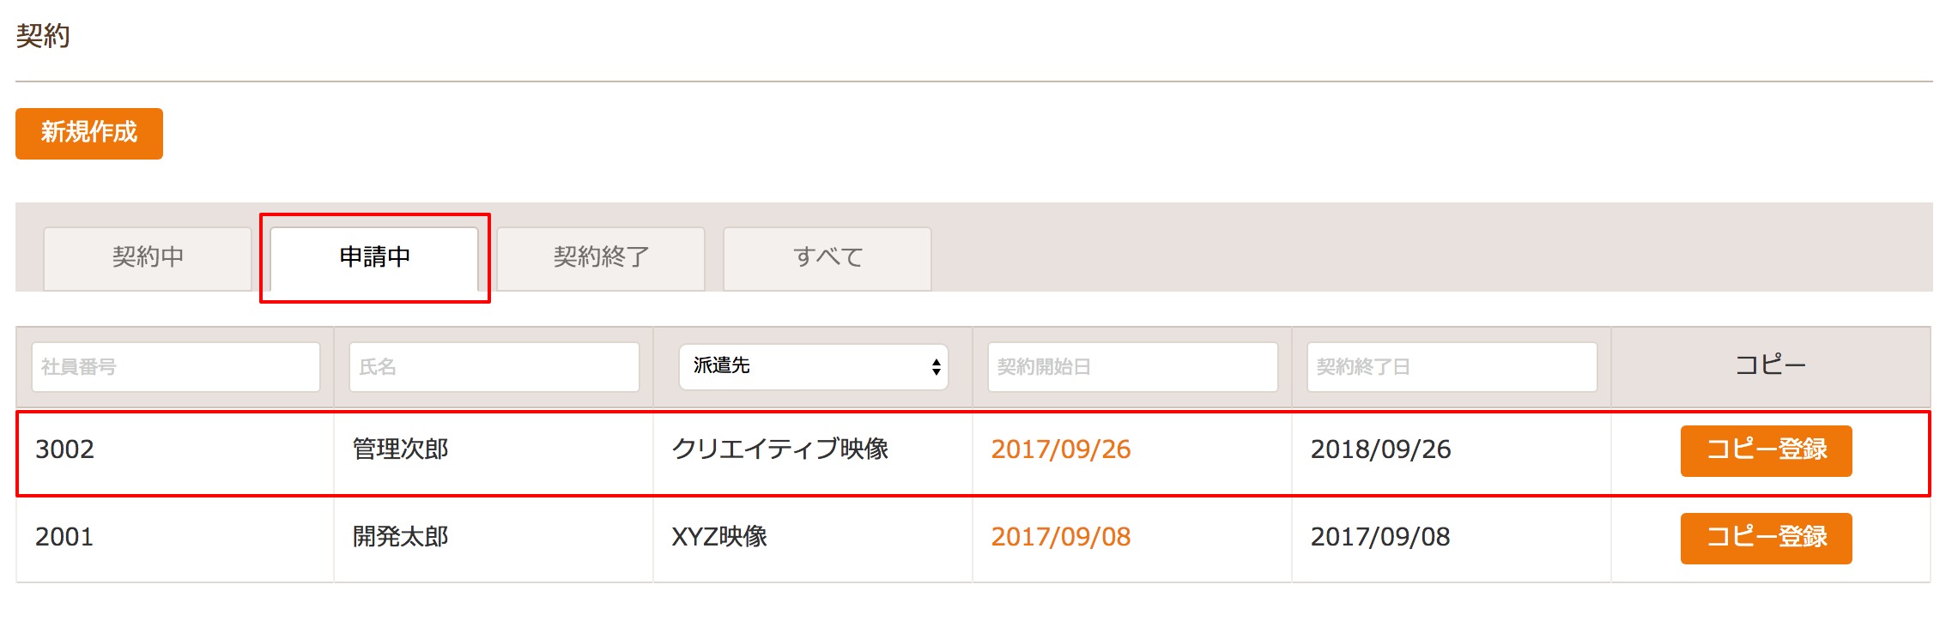Click the コピー column header

(1771, 366)
